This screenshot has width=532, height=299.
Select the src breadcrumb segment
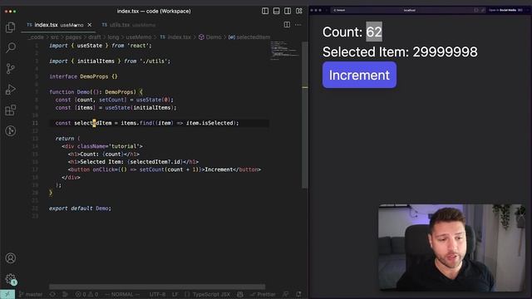(x=54, y=37)
